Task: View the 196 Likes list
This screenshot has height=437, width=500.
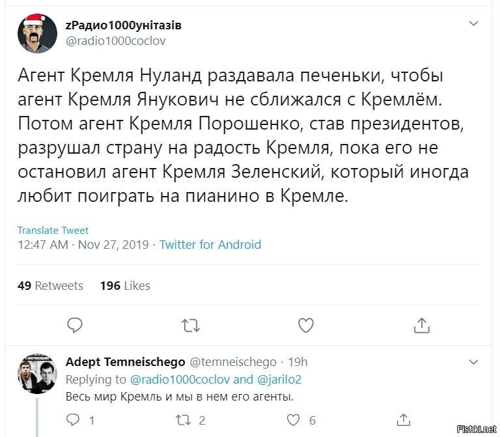Action: (x=125, y=285)
